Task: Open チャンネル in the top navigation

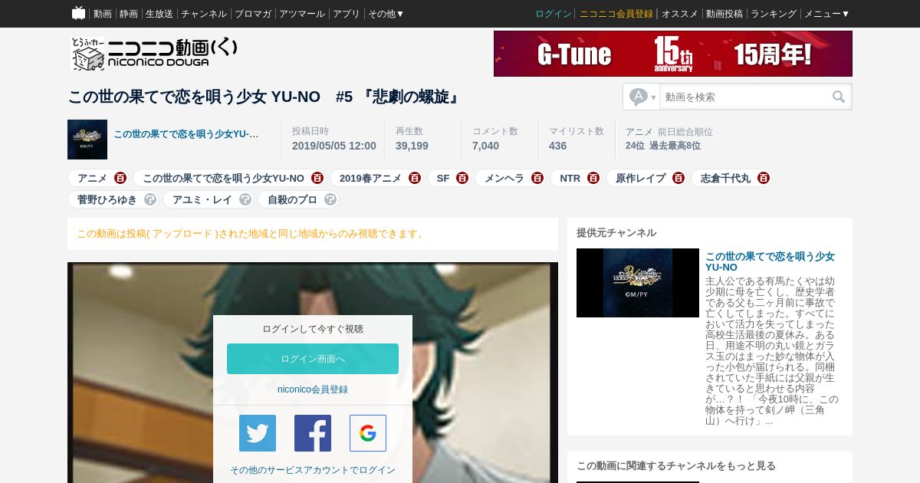Action: pos(204,14)
